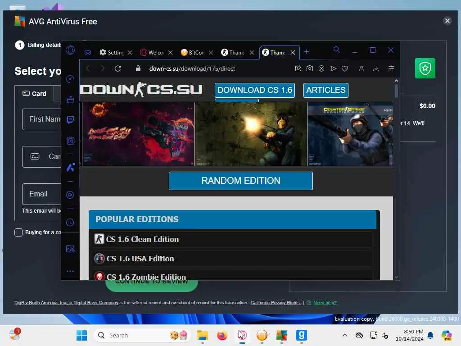The image size is (461, 346).
Task: Click the red neon CS banner thumbnail
Action: click(139, 134)
